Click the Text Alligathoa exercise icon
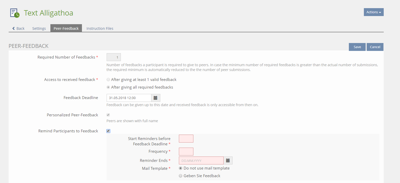 tap(15, 13)
